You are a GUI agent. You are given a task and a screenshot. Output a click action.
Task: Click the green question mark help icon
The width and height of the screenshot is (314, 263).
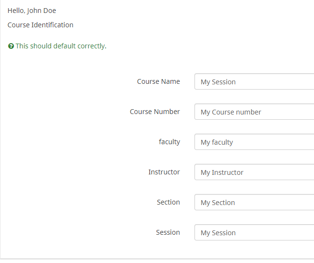pyautogui.click(x=11, y=46)
